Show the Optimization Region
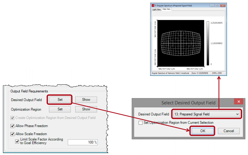Screen dimensions: 248x155 coord(86,109)
